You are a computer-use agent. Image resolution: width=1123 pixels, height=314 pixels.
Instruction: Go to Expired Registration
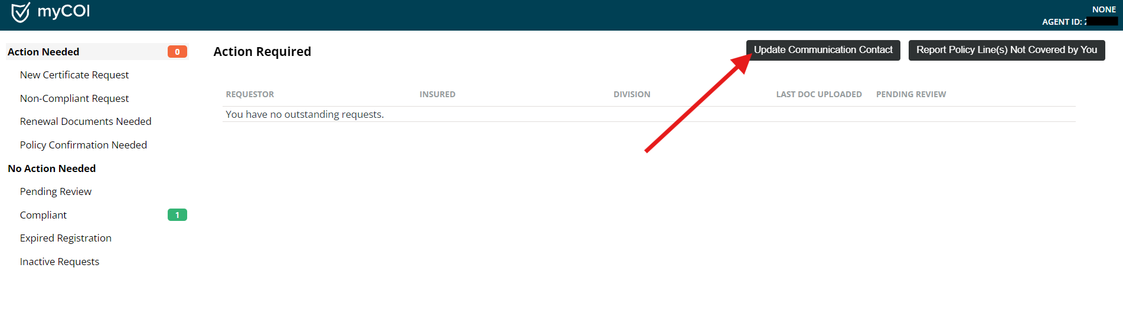point(66,238)
